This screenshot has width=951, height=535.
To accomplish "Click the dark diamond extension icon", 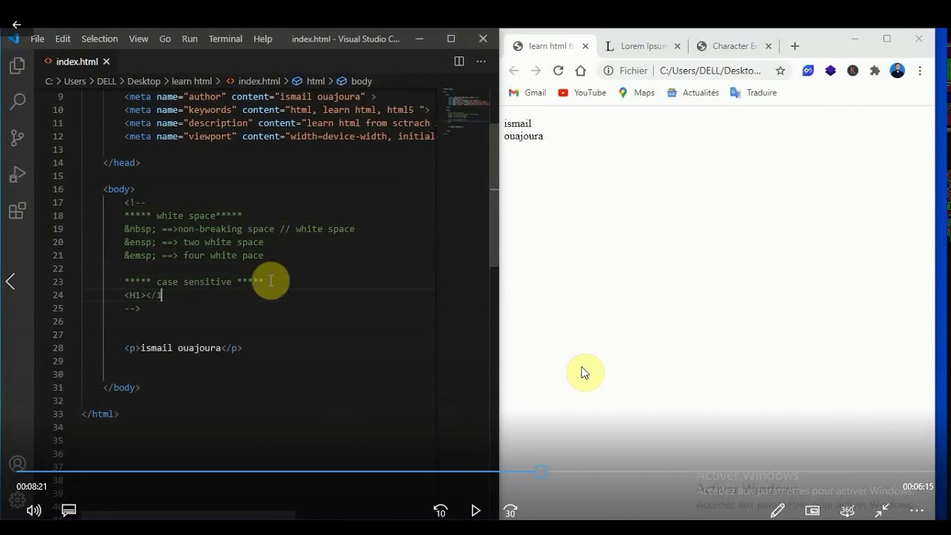I will [x=831, y=71].
